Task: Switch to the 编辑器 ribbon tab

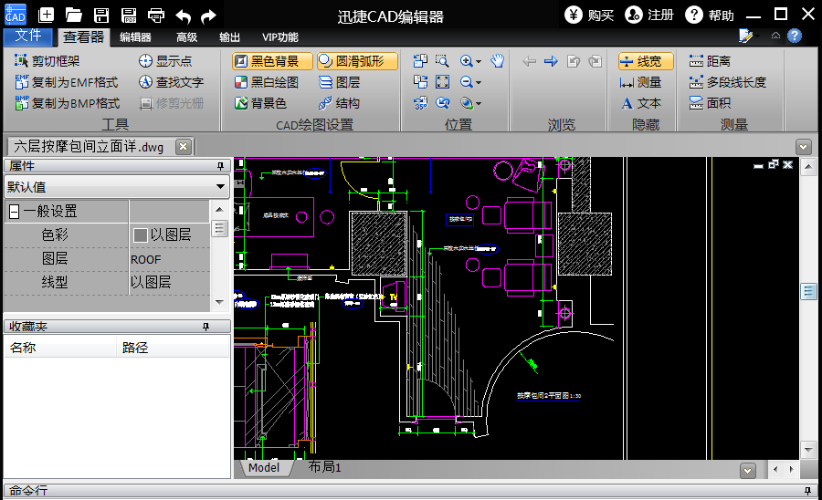Action: click(x=135, y=37)
